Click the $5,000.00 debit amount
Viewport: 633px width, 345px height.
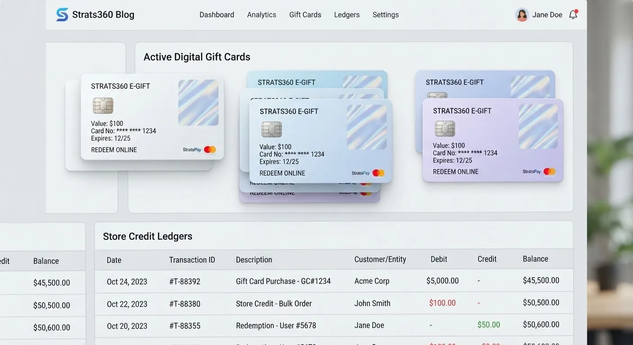(x=442, y=281)
